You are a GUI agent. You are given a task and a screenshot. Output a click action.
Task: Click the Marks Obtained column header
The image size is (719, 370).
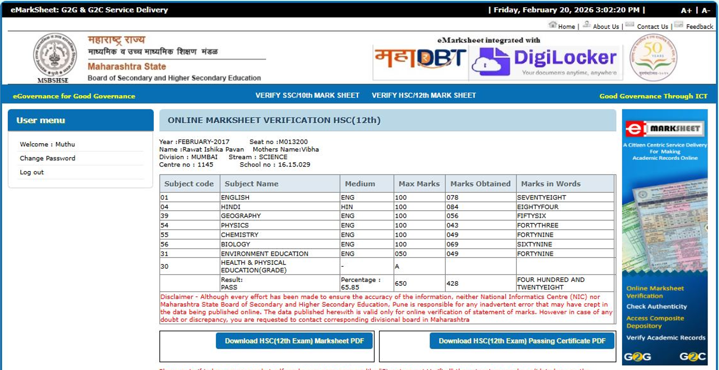[x=481, y=184]
